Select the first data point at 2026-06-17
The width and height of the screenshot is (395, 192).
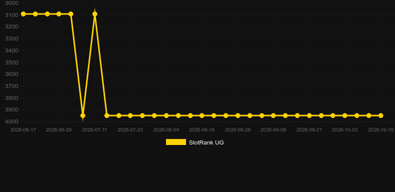click(x=23, y=14)
